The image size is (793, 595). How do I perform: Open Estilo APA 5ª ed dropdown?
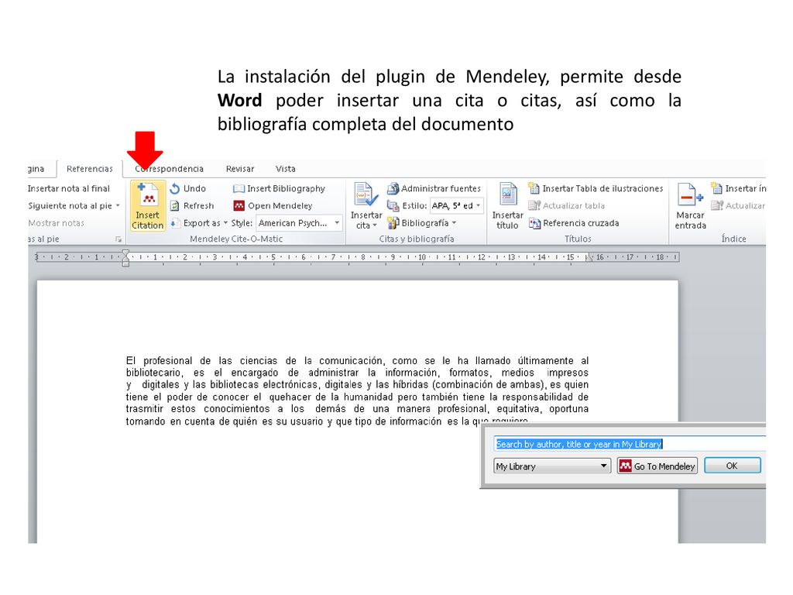478,205
